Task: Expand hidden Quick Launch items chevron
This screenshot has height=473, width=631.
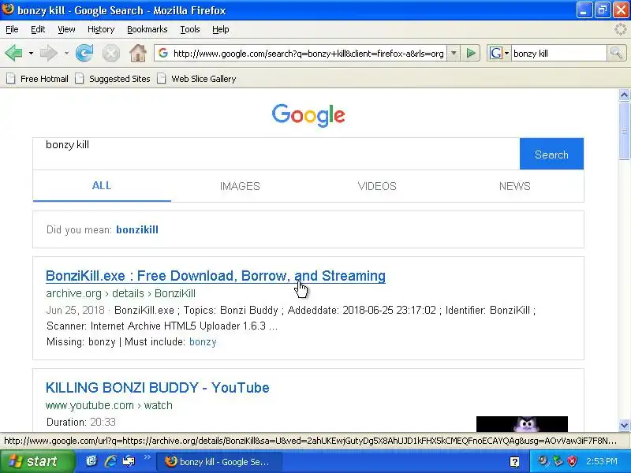Action: (147, 457)
